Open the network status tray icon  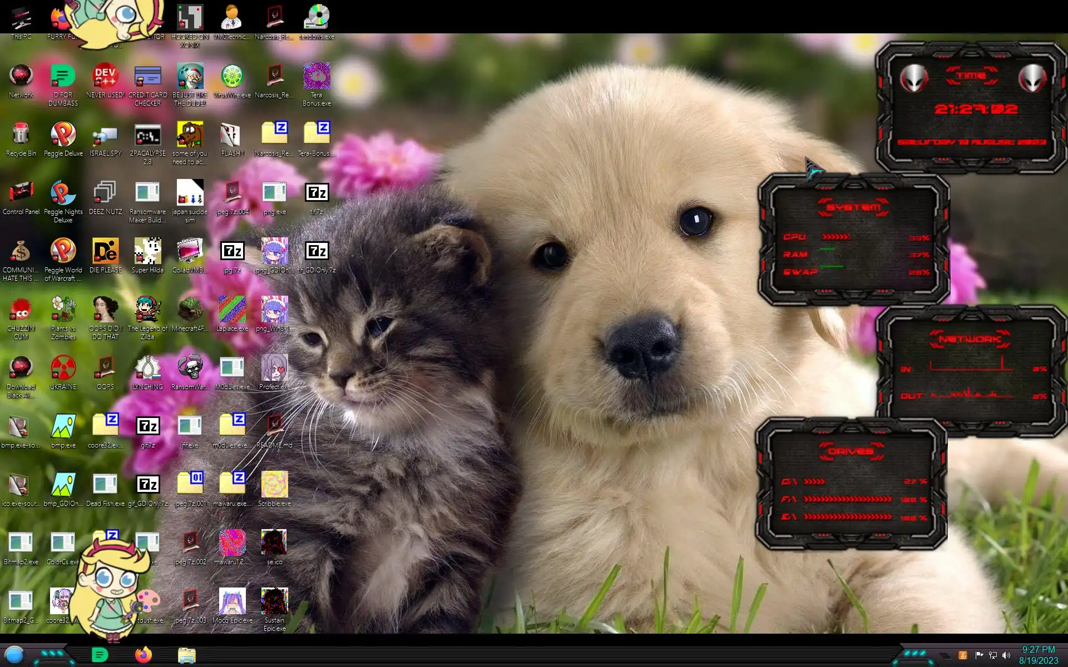pyautogui.click(x=992, y=655)
